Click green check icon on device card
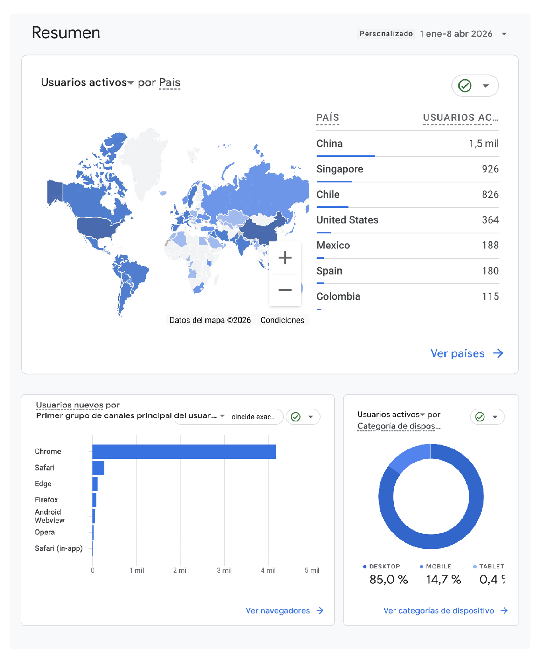540x662 pixels. [480, 417]
